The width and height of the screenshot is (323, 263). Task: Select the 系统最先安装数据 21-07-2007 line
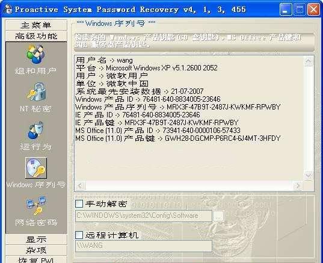(140, 91)
